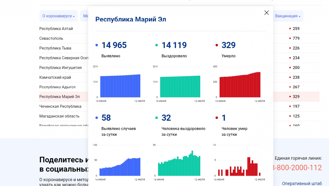Click the green Выздоровело cumulative bar chart
This screenshot has width=329, height=186.
click(x=180, y=86)
